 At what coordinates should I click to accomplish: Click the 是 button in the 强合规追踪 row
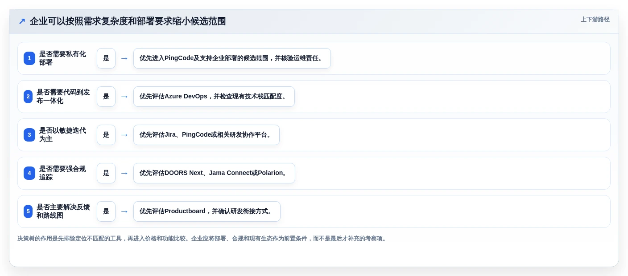(x=106, y=173)
